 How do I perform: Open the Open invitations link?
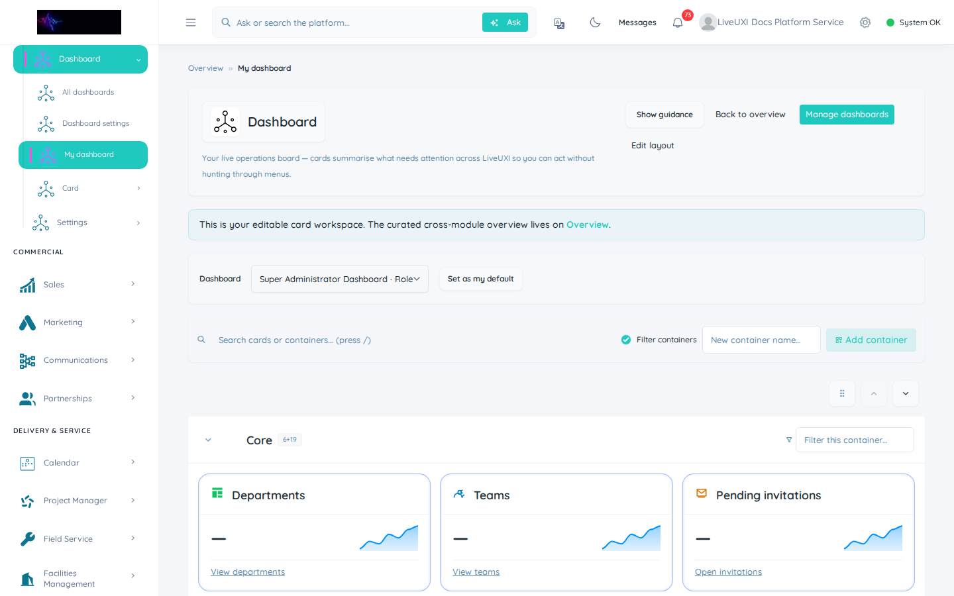728,572
